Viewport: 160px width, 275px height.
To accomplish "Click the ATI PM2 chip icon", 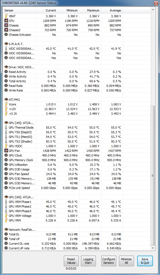I will (x=6, y=100).
